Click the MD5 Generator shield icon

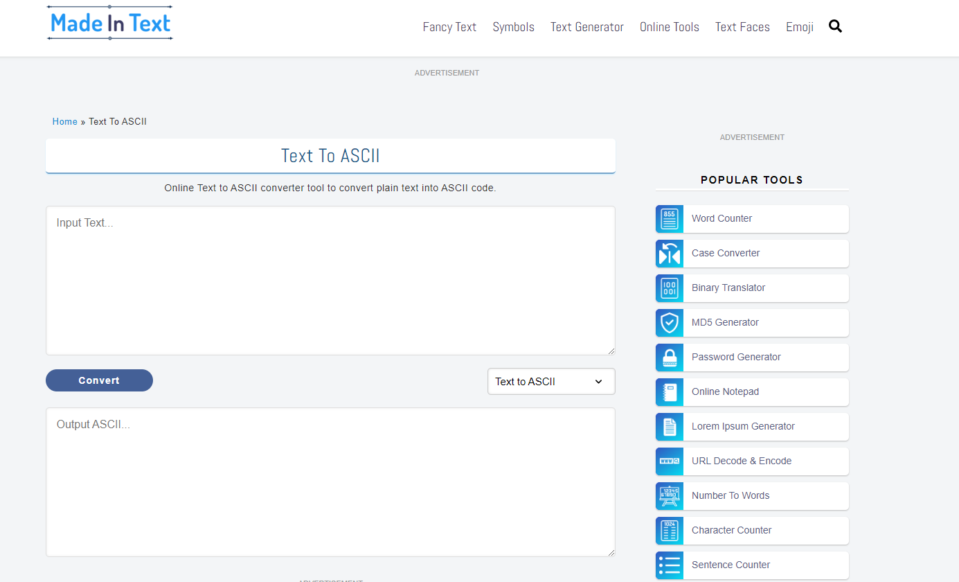pyautogui.click(x=670, y=322)
